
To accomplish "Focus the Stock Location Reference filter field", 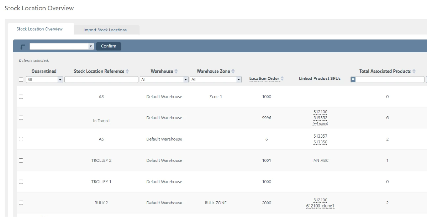I will pos(101,80).
